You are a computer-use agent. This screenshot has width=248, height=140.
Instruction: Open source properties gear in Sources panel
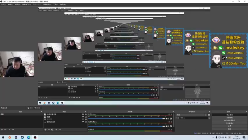pos(52,130)
